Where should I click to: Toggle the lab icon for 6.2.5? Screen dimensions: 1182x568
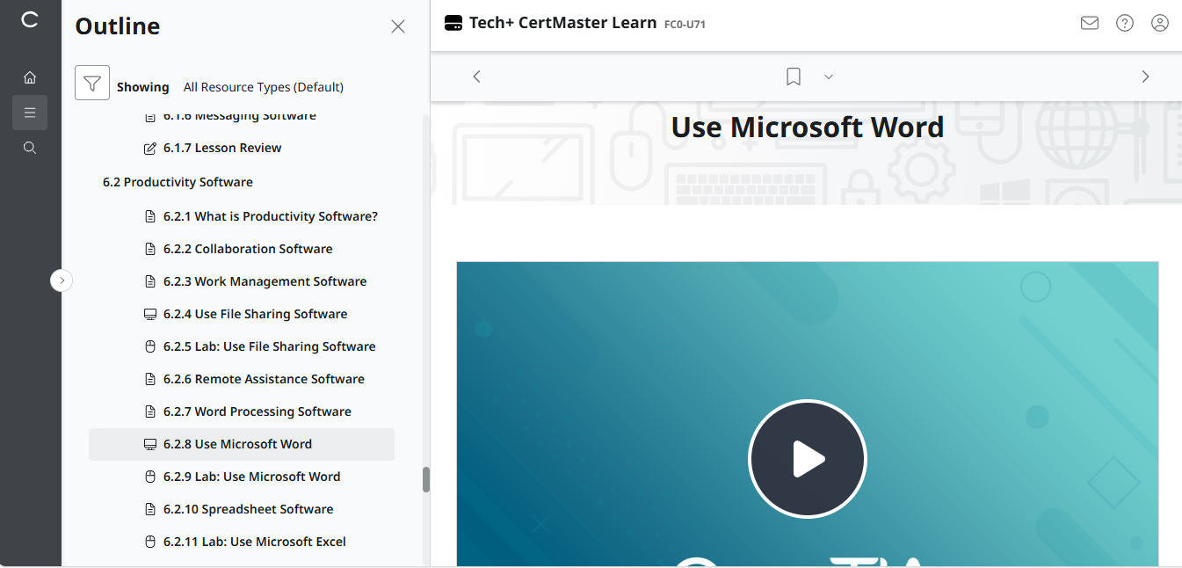pyautogui.click(x=149, y=346)
